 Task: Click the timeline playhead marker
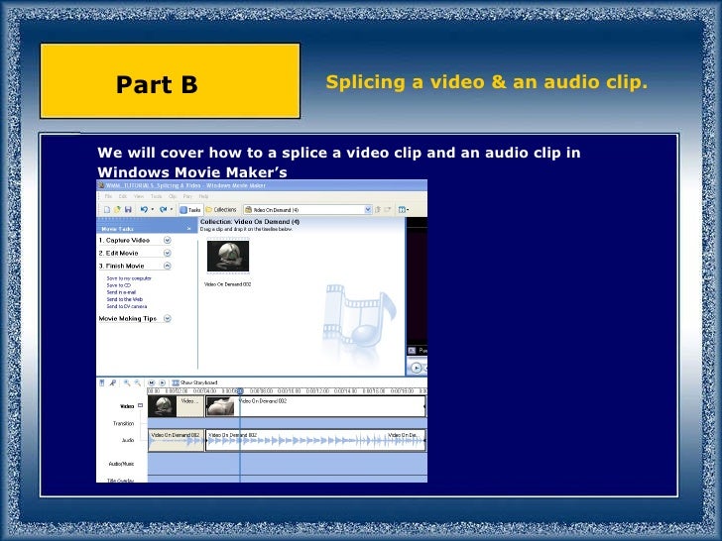(x=240, y=391)
